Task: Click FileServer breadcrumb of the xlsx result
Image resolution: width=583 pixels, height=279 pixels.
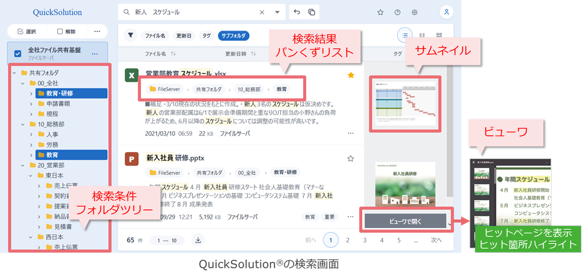Action: 165,89
